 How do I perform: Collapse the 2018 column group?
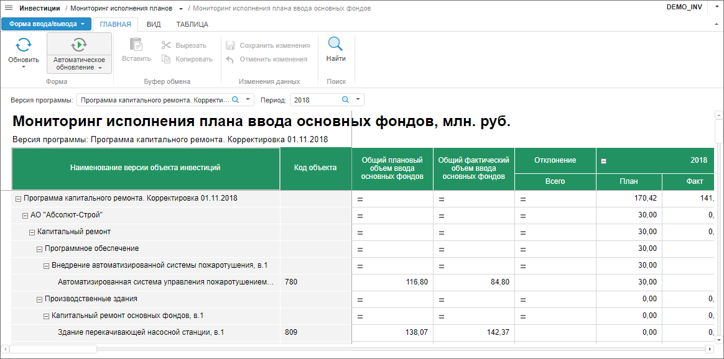point(603,160)
